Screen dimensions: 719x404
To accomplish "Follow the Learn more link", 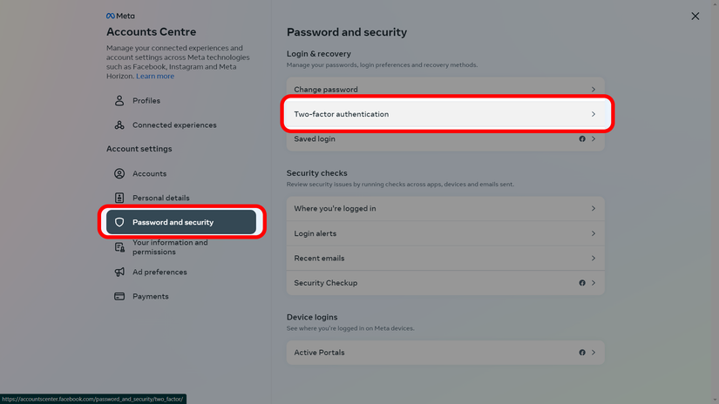I will (x=155, y=76).
